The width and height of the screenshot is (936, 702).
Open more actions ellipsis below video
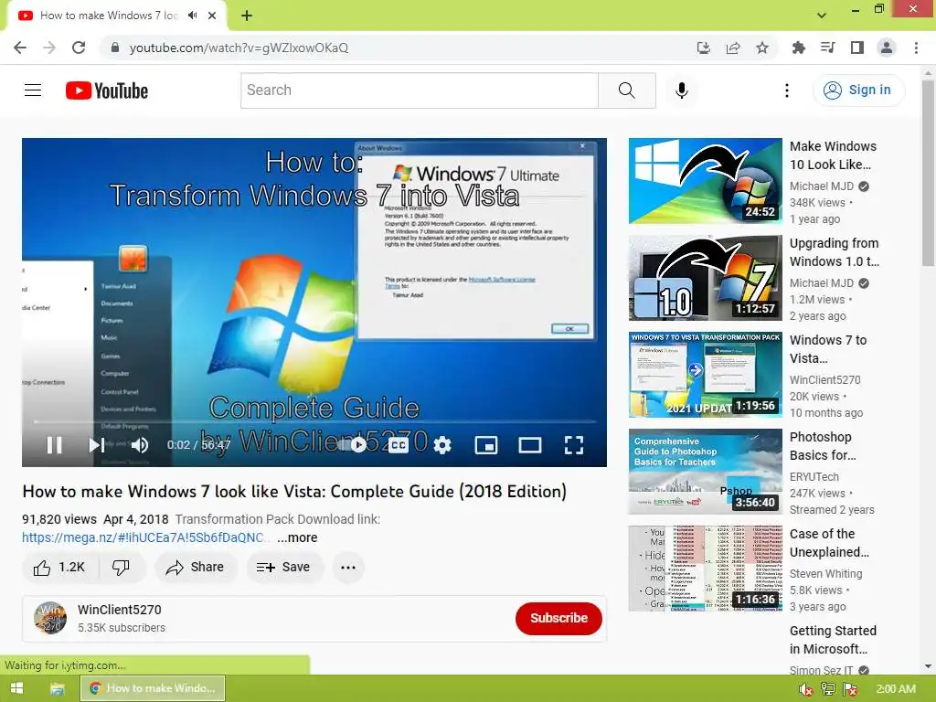coord(348,567)
